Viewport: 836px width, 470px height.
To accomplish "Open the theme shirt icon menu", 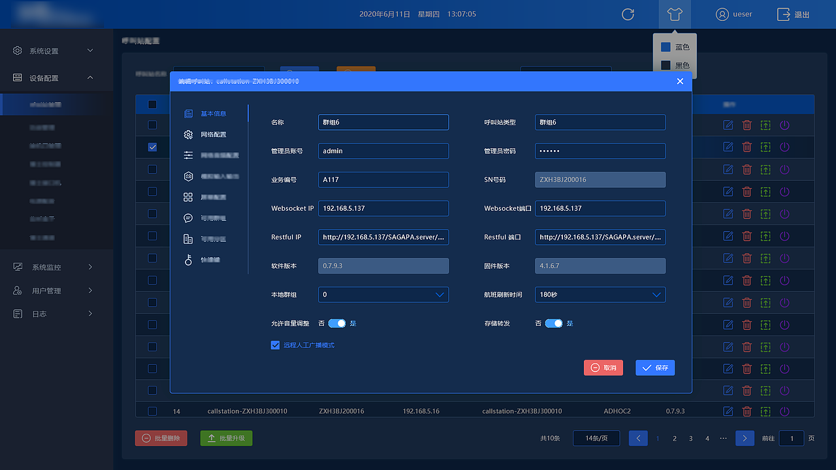I will (675, 14).
